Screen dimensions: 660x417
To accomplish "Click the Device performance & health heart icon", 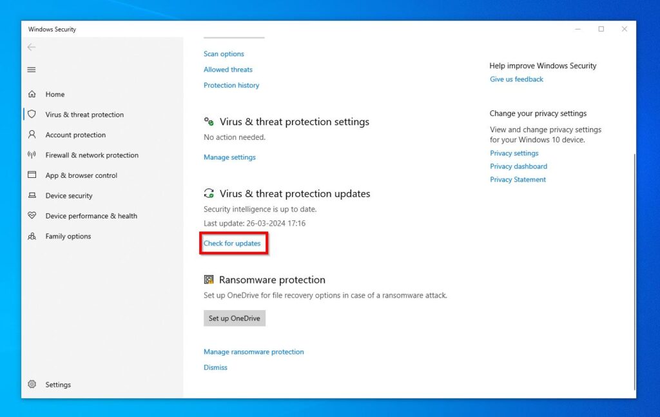I will point(32,216).
